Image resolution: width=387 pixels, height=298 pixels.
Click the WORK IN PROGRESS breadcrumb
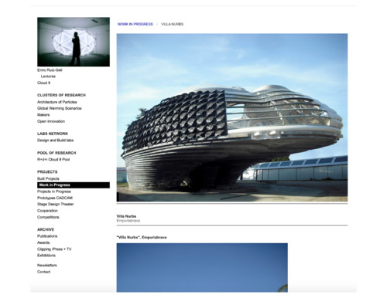(135, 24)
